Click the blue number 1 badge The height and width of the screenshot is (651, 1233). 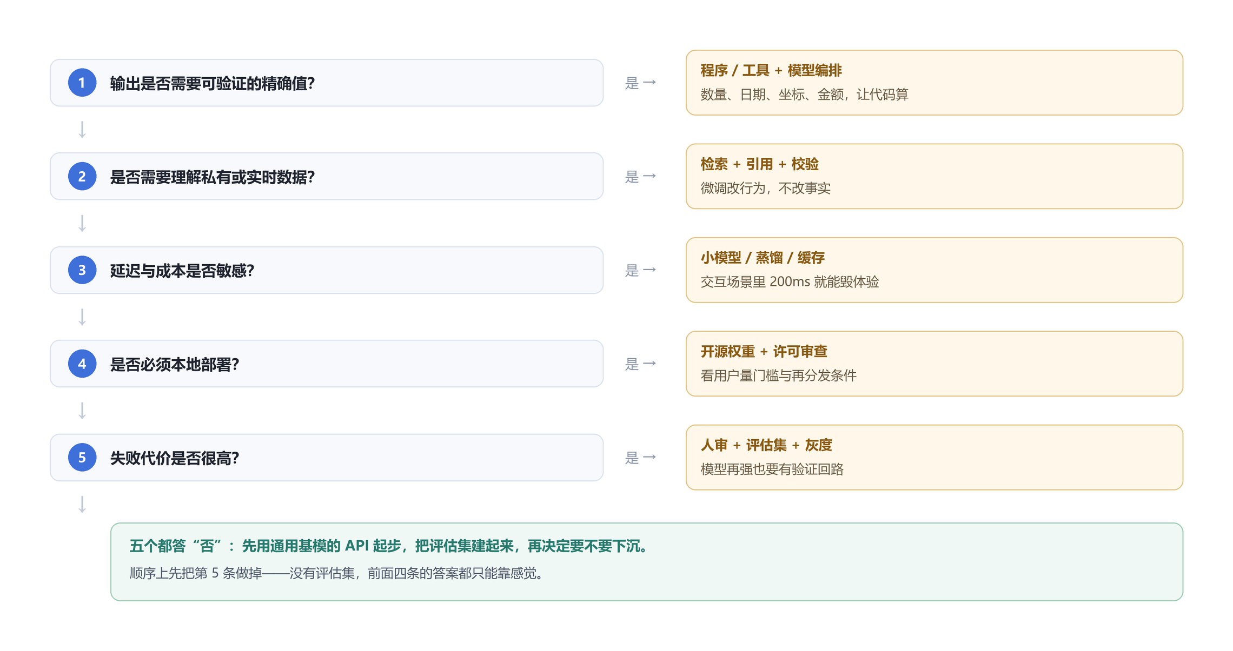pos(82,83)
